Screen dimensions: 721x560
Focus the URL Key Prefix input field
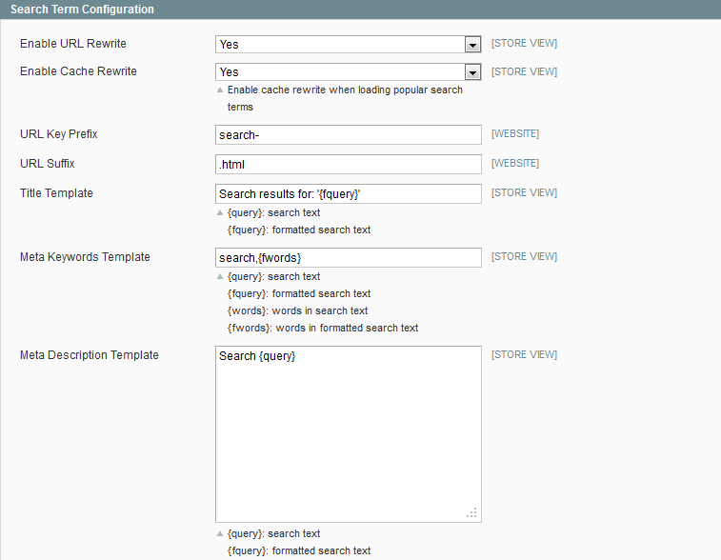coord(348,134)
